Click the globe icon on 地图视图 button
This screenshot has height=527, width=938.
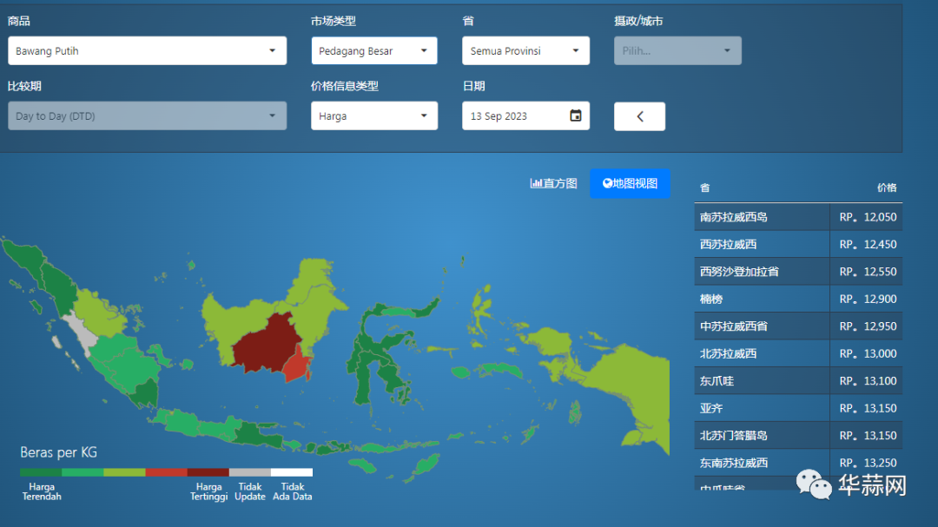(x=607, y=184)
